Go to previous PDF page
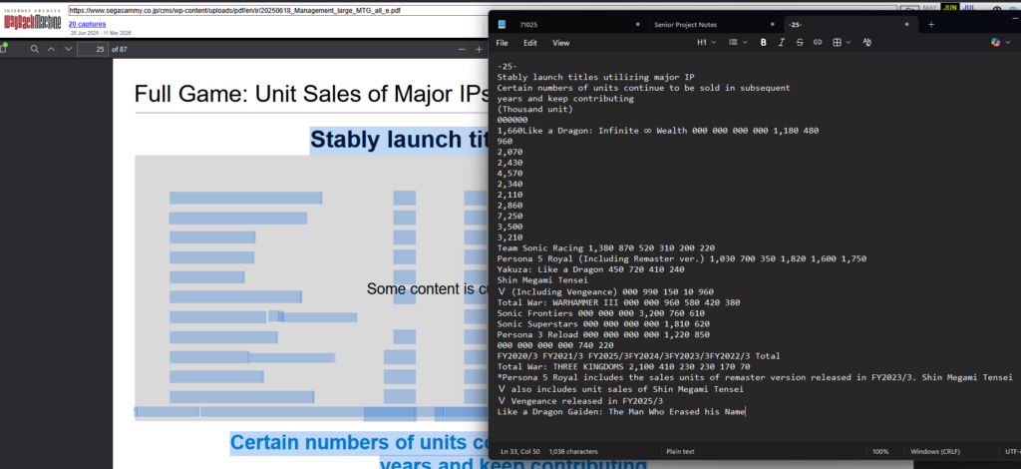Screen dimensions: 1021x469 coord(53,48)
